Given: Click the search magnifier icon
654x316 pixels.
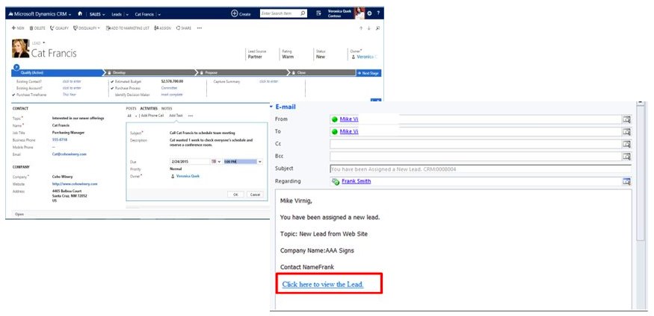Looking at the screenshot, I should point(303,13).
